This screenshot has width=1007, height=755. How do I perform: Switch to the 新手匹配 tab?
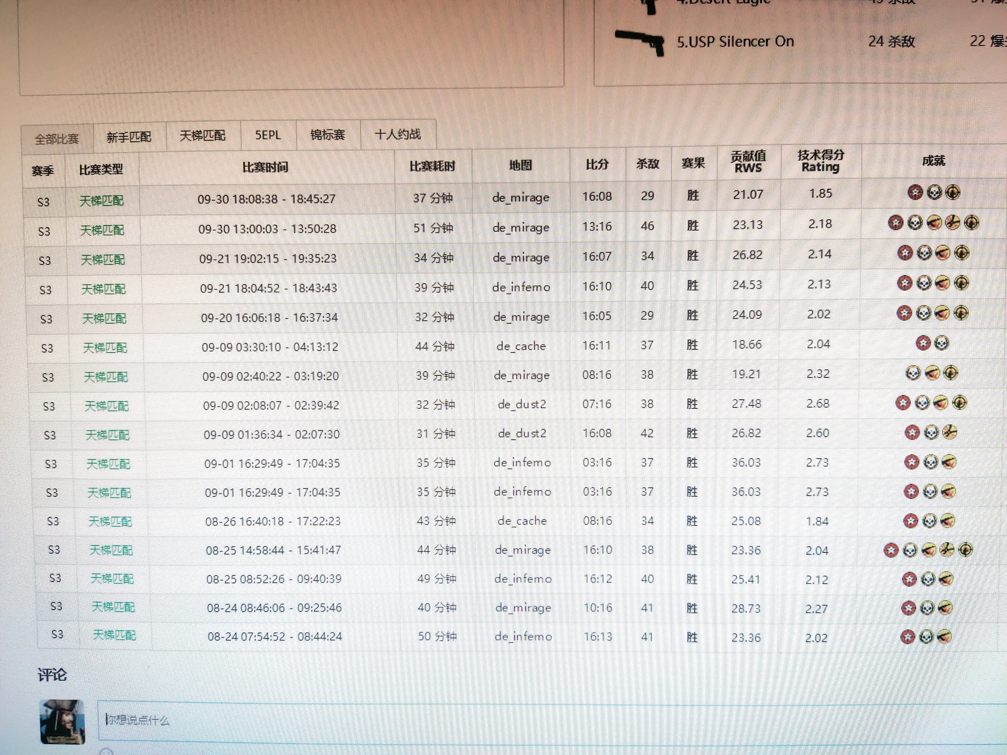pos(129,136)
